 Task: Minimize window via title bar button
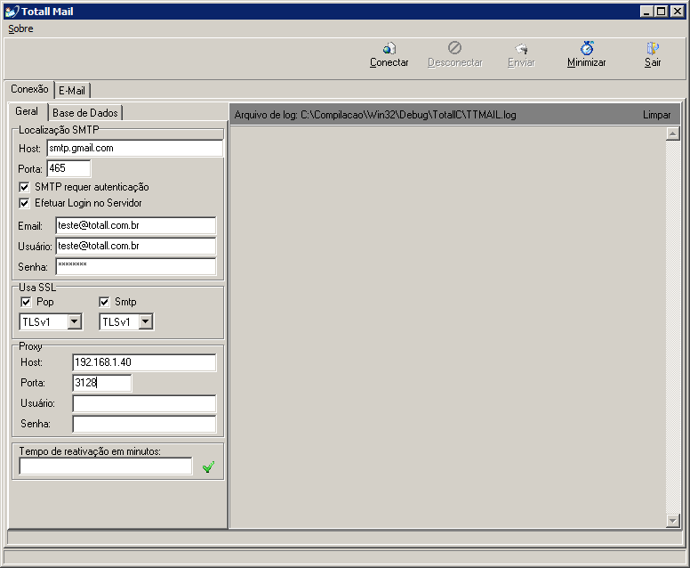(646, 12)
